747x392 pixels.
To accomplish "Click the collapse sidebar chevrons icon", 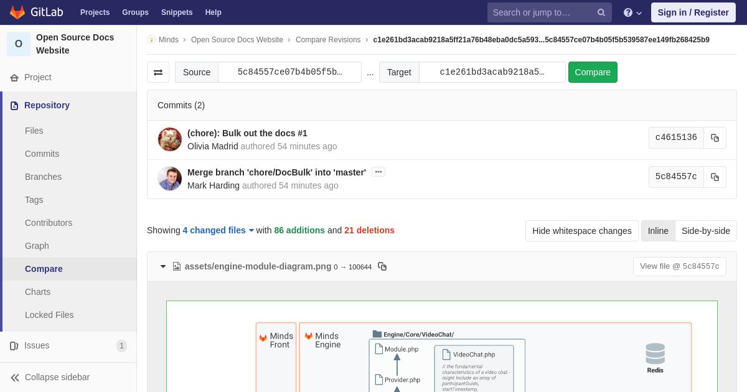I will pyautogui.click(x=15, y=378).
